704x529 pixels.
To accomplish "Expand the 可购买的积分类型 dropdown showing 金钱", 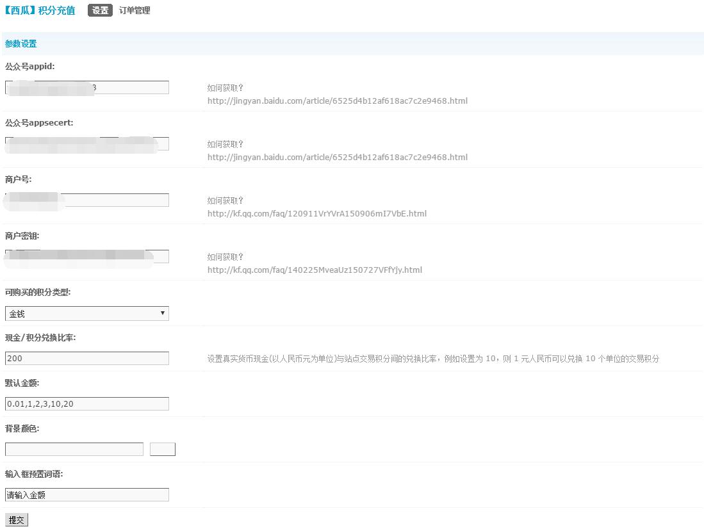I will [87, 314].
